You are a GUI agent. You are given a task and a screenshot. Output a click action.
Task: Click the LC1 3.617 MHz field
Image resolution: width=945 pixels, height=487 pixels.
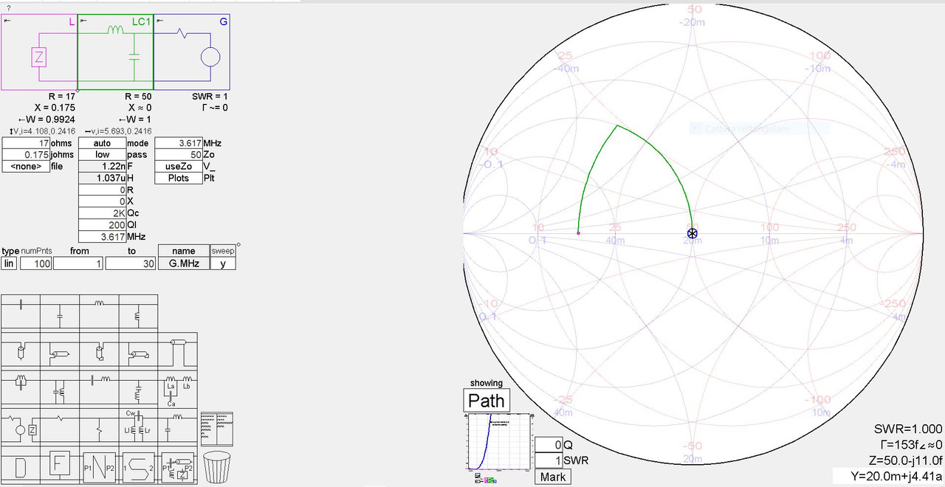(x=103, y=237)
